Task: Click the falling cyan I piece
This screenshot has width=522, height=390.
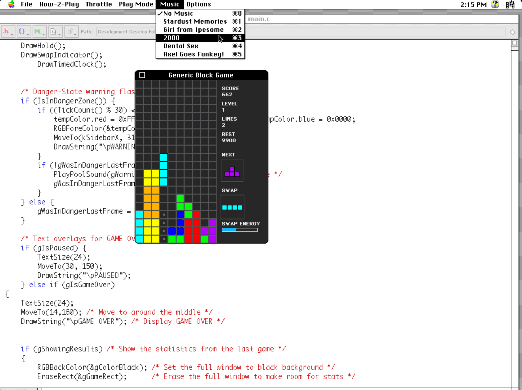Action: tap(164, 170)
